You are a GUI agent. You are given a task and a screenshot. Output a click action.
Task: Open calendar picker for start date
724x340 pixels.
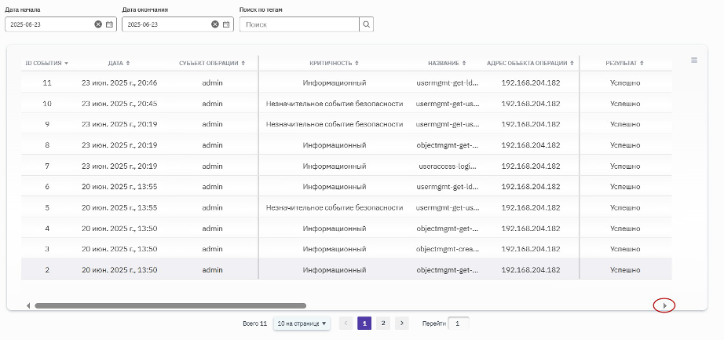pos(109,24)
